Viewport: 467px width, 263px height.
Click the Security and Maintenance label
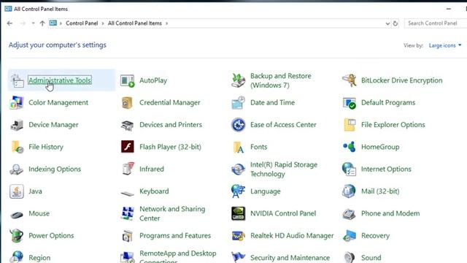click(x=290, y=258)
